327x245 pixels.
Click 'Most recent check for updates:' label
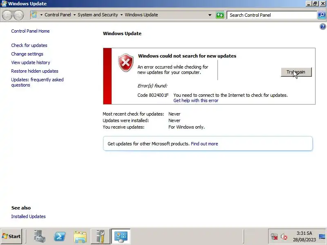click(x=133, y=114)
